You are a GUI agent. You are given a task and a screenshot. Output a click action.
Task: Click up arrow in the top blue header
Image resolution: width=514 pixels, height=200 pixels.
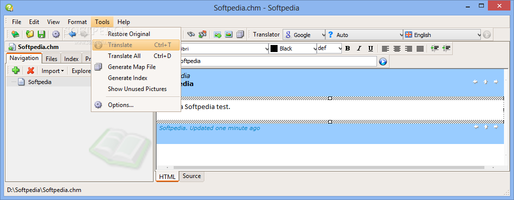(486, 81)
